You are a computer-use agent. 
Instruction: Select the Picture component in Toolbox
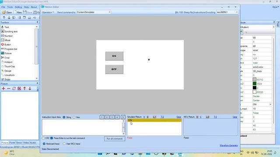point(6,53)
